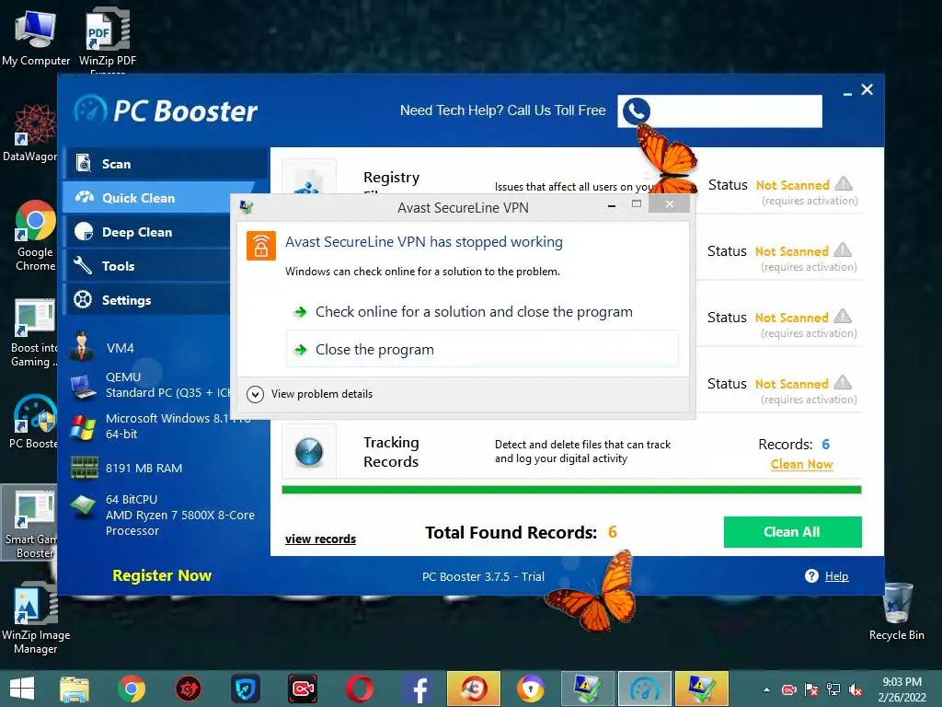The height and width of the screenshot is (707, 942).
Task: Click the red screen recorder taskbar icon
Action: [x=302, y=689]
